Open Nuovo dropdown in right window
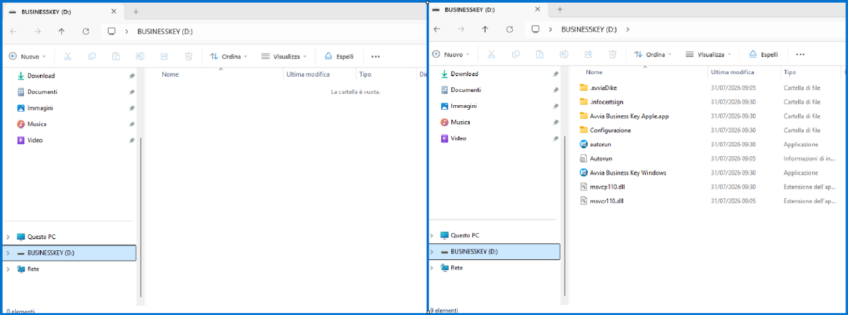 [x=450, y=54]
